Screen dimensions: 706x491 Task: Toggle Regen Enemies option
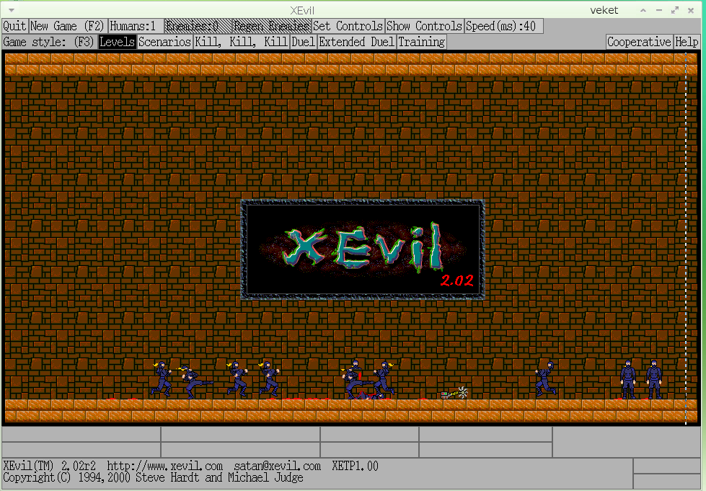click(x=272, y=26)
